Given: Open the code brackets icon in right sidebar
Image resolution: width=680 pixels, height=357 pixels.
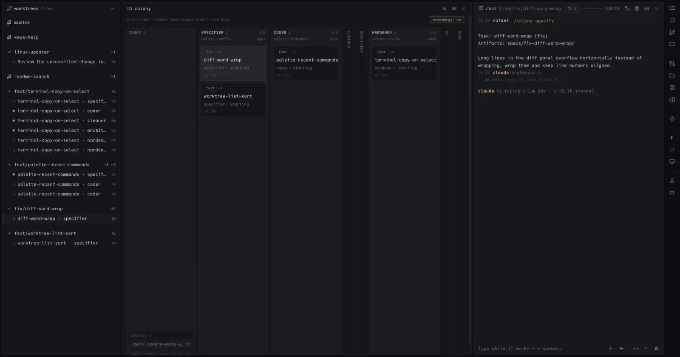Looking at the screenshot, I should coord(672,150).
